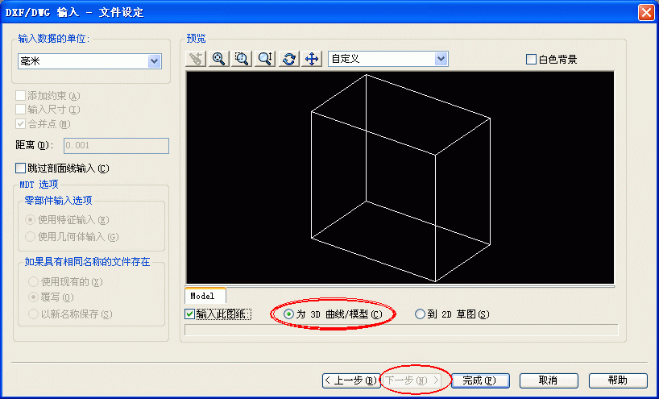The height and width of the screenshot is (399, 659).
Task: Open the 输入数据的单位 units dropdown
Action: (154, 61)
